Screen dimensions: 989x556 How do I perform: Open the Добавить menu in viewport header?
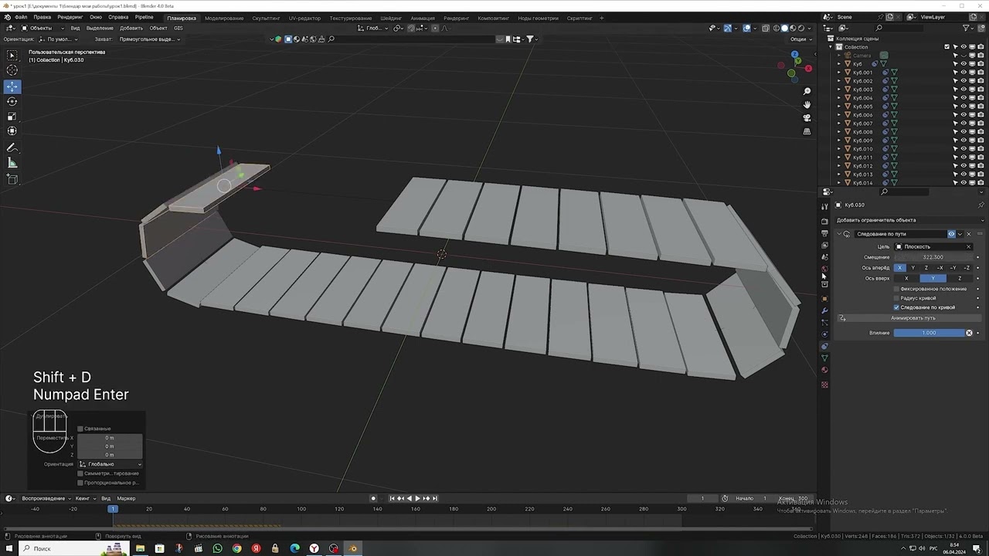pos(131,28)
